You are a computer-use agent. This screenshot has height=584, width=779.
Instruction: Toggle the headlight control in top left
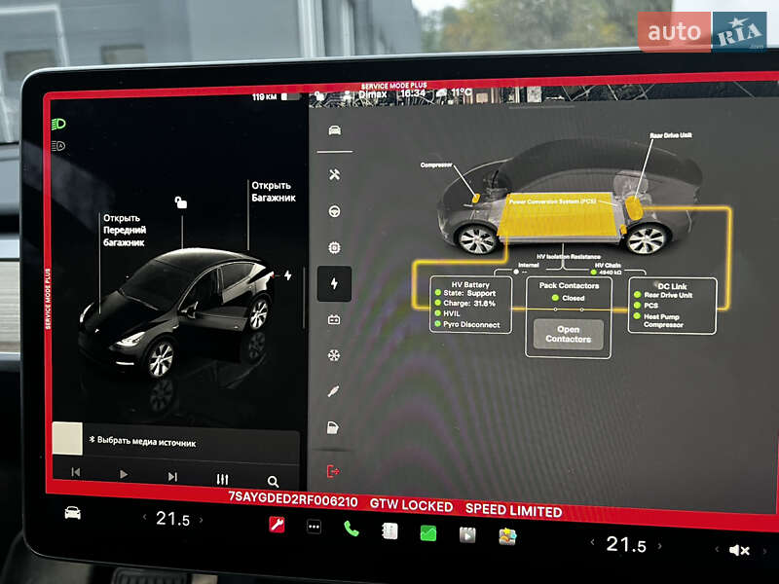58,125
